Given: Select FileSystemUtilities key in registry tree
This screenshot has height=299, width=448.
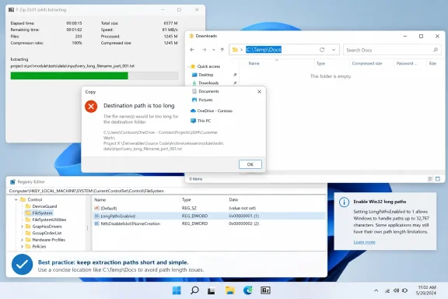Looking at the screenshot, I should (x=46, y=220).
